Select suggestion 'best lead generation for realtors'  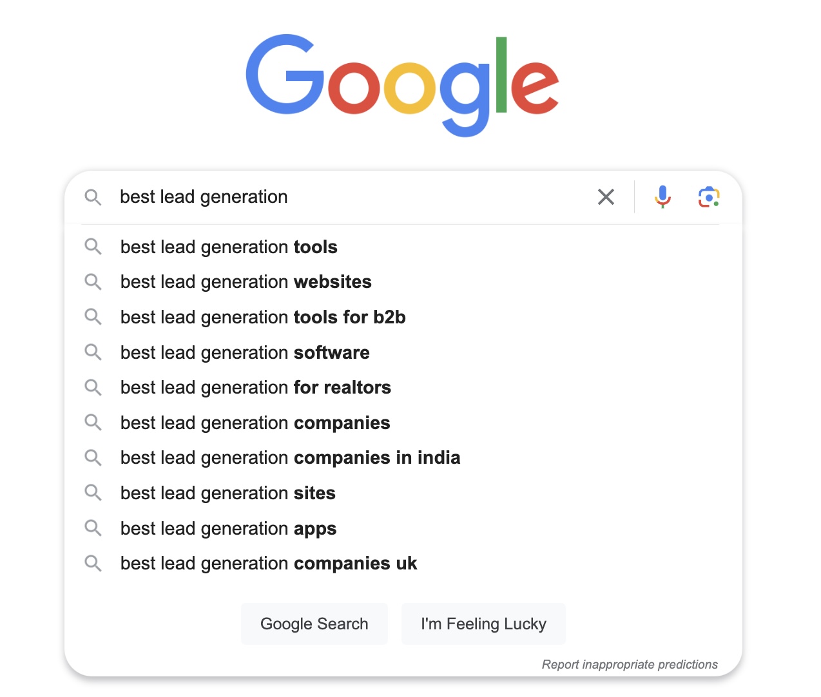(x=255, y=387)
